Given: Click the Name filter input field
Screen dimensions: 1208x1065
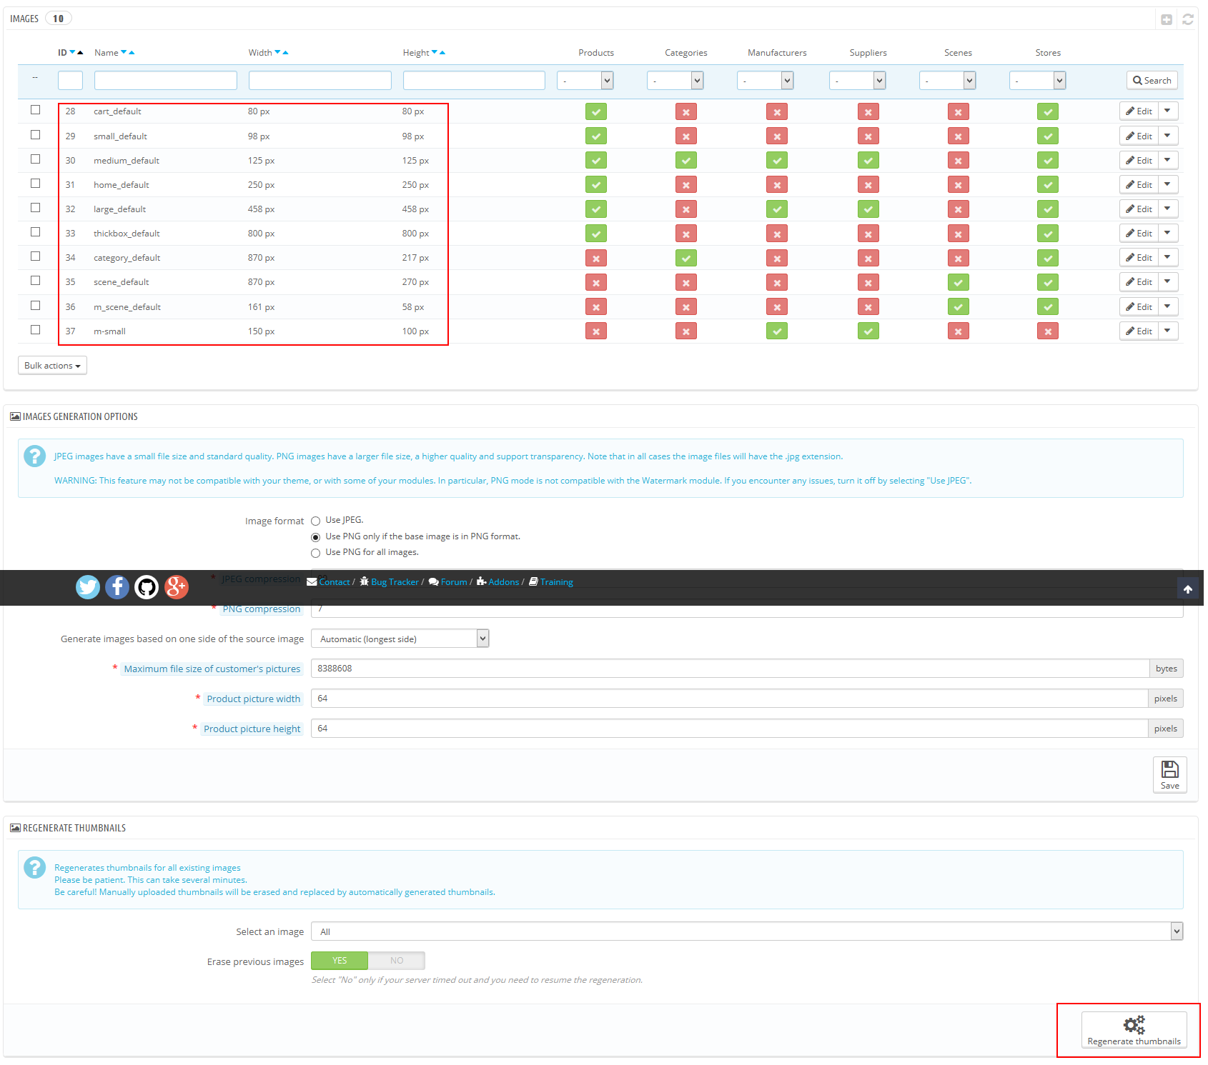Looking at the screenshot, I should [x=166, y=81].
